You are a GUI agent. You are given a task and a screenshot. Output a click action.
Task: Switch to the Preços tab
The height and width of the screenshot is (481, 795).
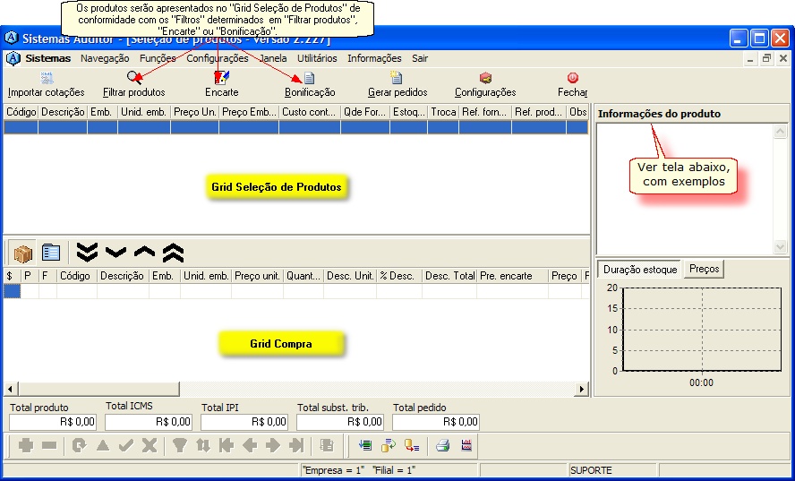[x=704, y=269]
